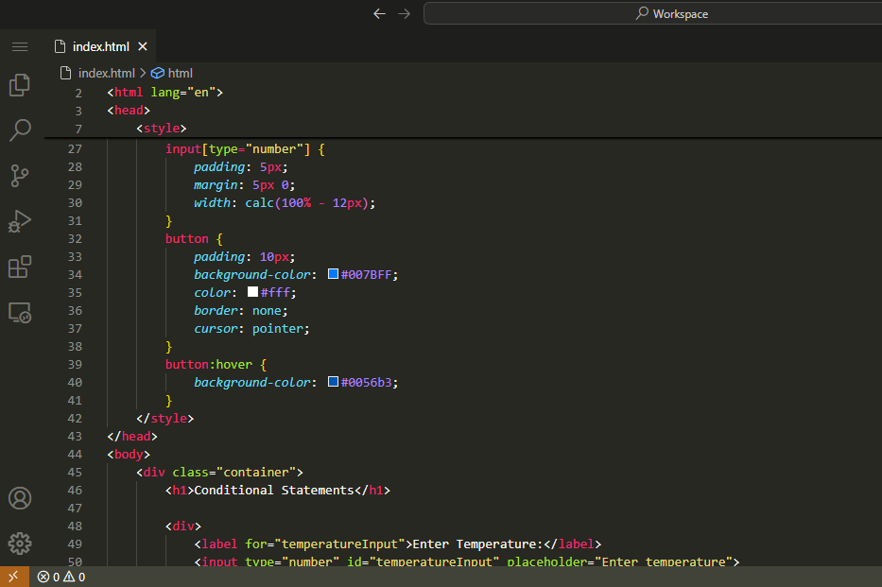Screen dimensions: 882x587
Task: Open the hamburger application menu
Action: 20,46
